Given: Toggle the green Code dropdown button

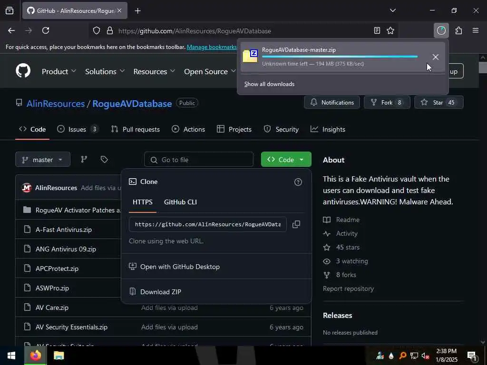Looking at the screenshot, I should [286, 159].
